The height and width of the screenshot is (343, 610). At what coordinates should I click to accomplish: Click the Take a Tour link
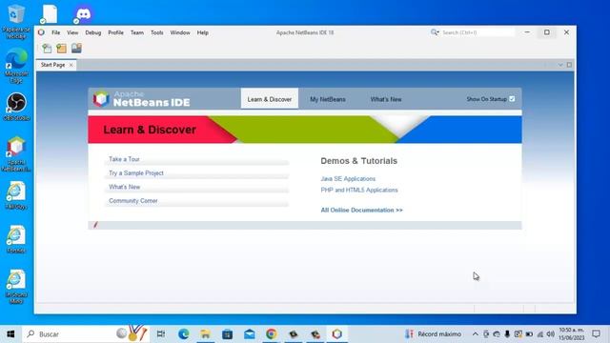[x=124, y=159]
